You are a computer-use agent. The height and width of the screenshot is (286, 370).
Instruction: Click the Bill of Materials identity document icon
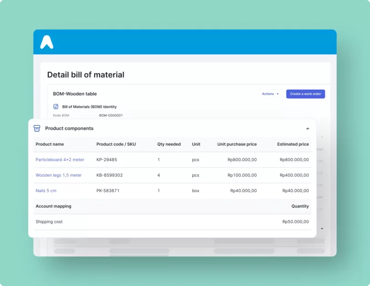click(x=56, y=107)
